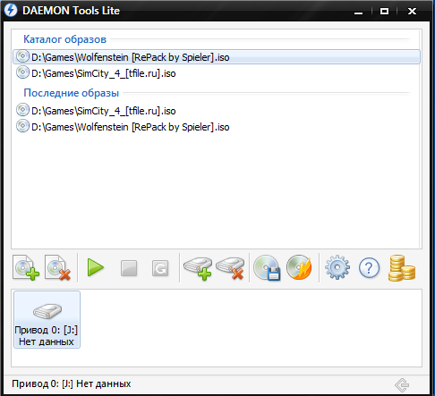Select SimCity_4 iso in image catalog
The image size is (435, 396).
(x=217, y=73)
